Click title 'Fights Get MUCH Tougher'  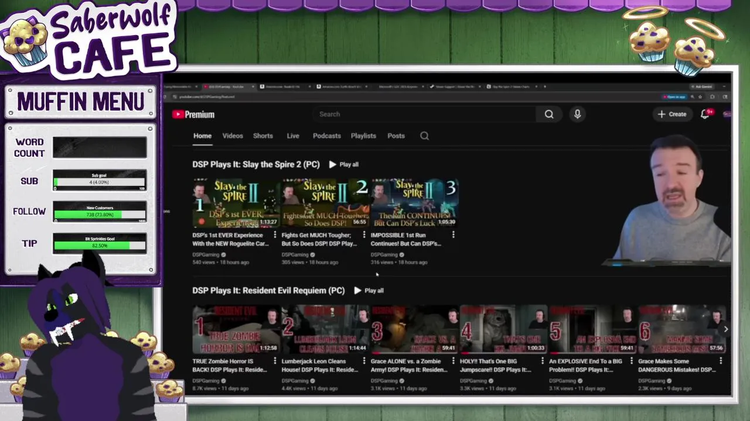pos(319,239)
